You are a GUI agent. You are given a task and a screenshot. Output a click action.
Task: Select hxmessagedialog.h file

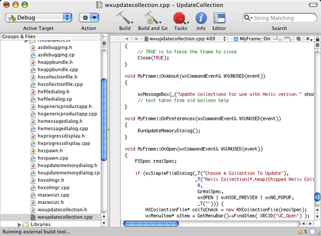click(x=60, y=121)
